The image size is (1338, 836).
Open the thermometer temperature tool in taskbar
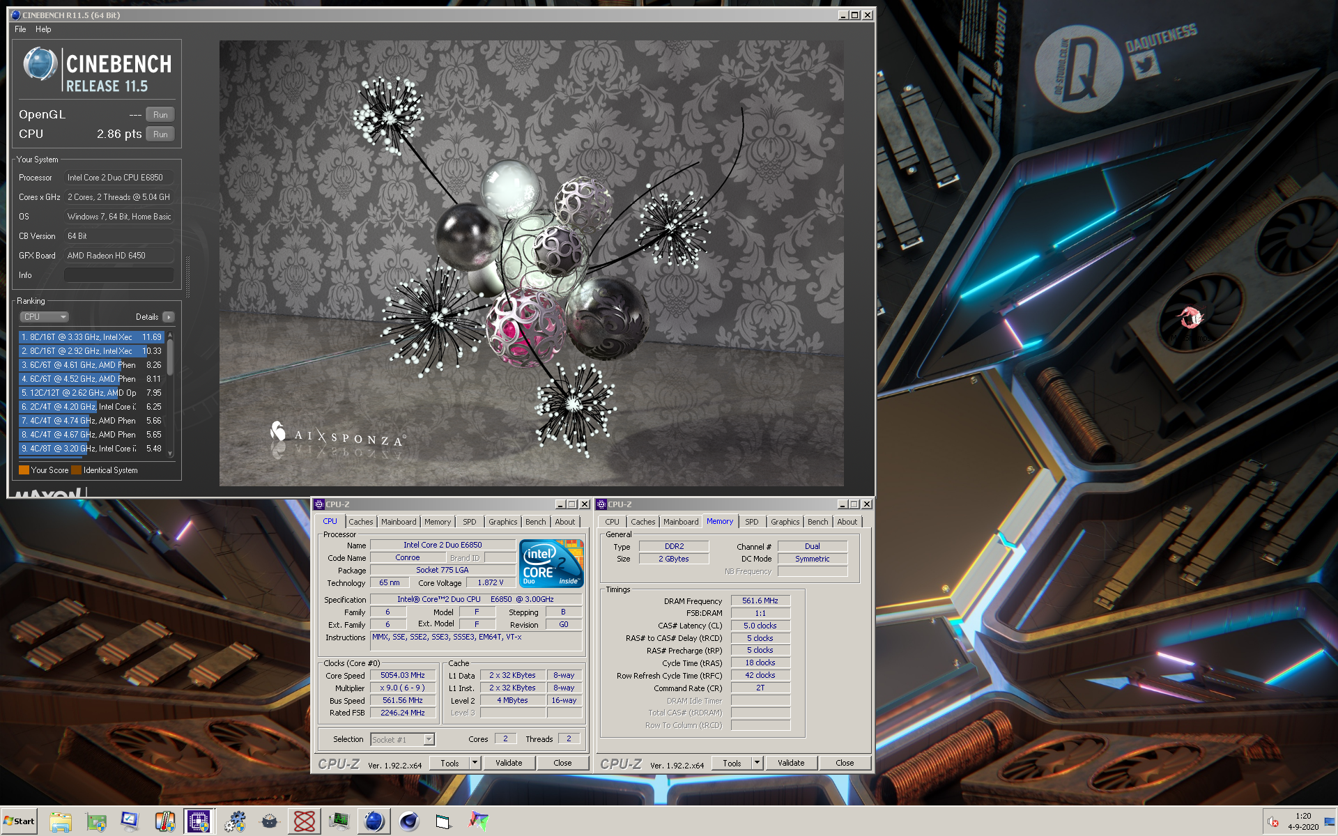pyautogui.click(x=164, y=821)
